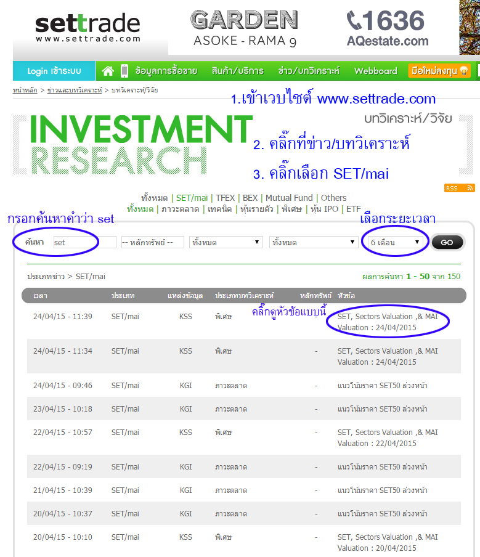Viewport: 480px width, 557px height.
Task: Expand the first ทั้งหมด dropdown after หลักทรัพย์
Action: pos(226,243)
